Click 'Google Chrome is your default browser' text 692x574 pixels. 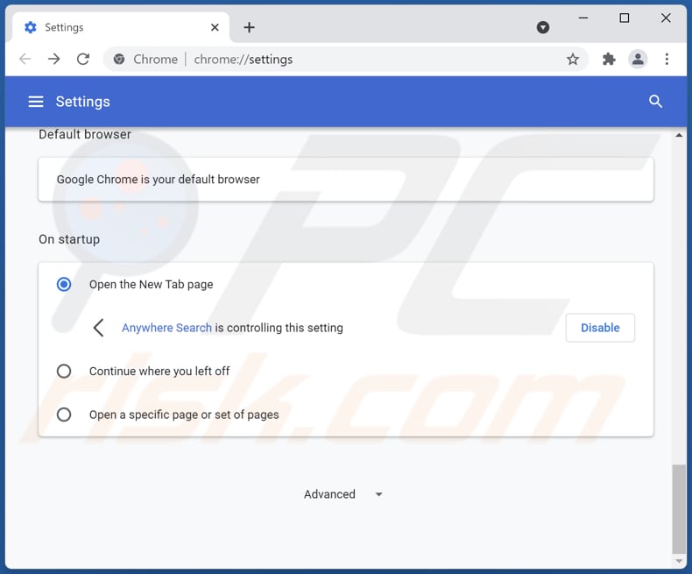[158, 180]
